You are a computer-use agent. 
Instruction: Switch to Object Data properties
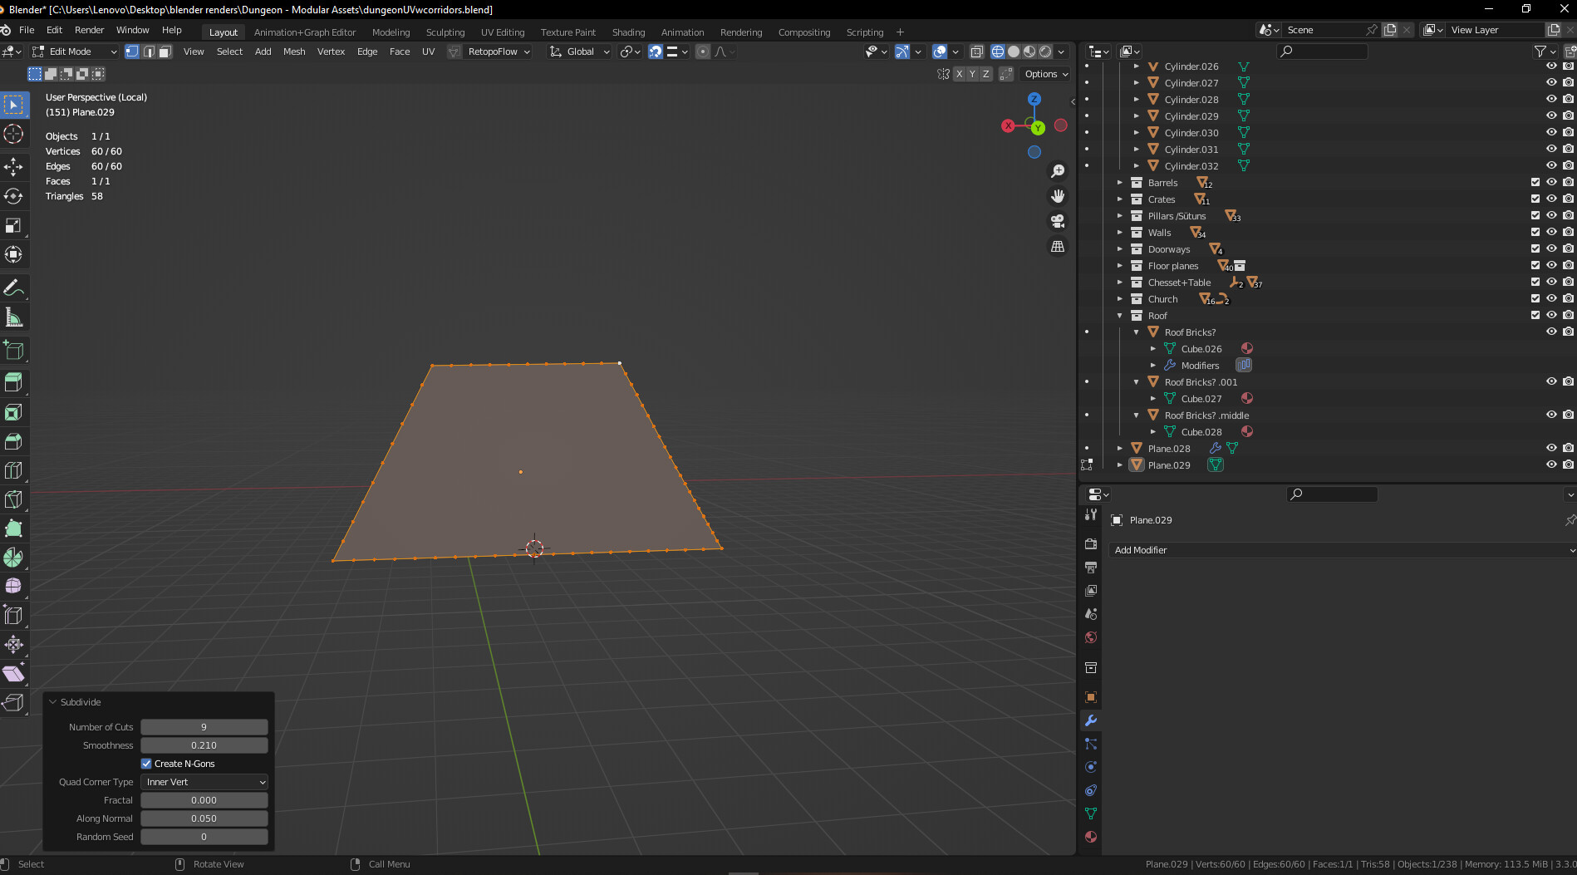pos(1091,813)
